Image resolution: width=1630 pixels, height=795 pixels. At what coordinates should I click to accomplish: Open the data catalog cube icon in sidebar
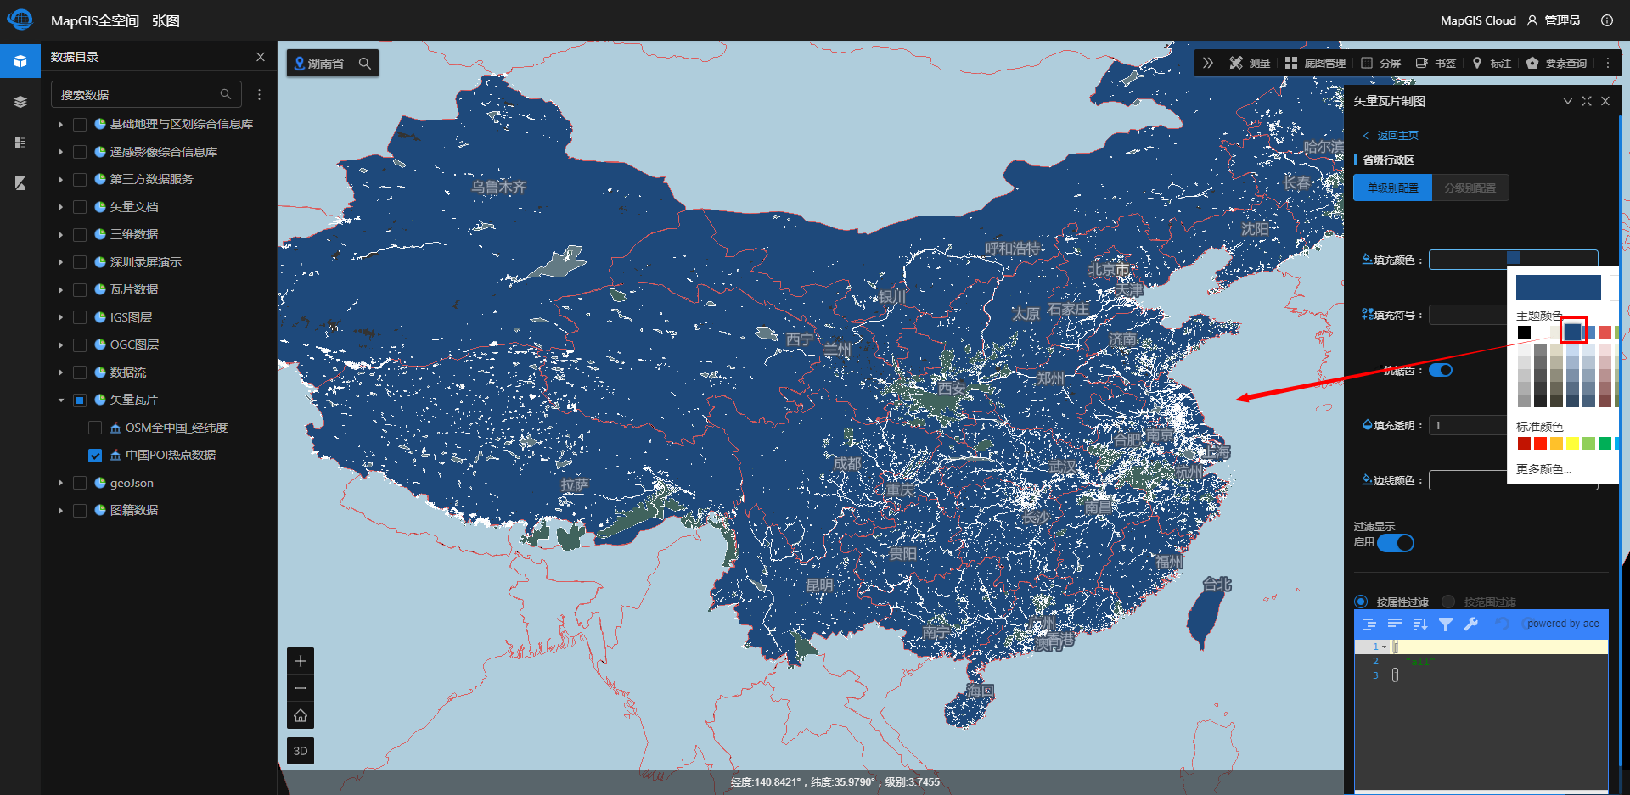click(x=20, y=61)
